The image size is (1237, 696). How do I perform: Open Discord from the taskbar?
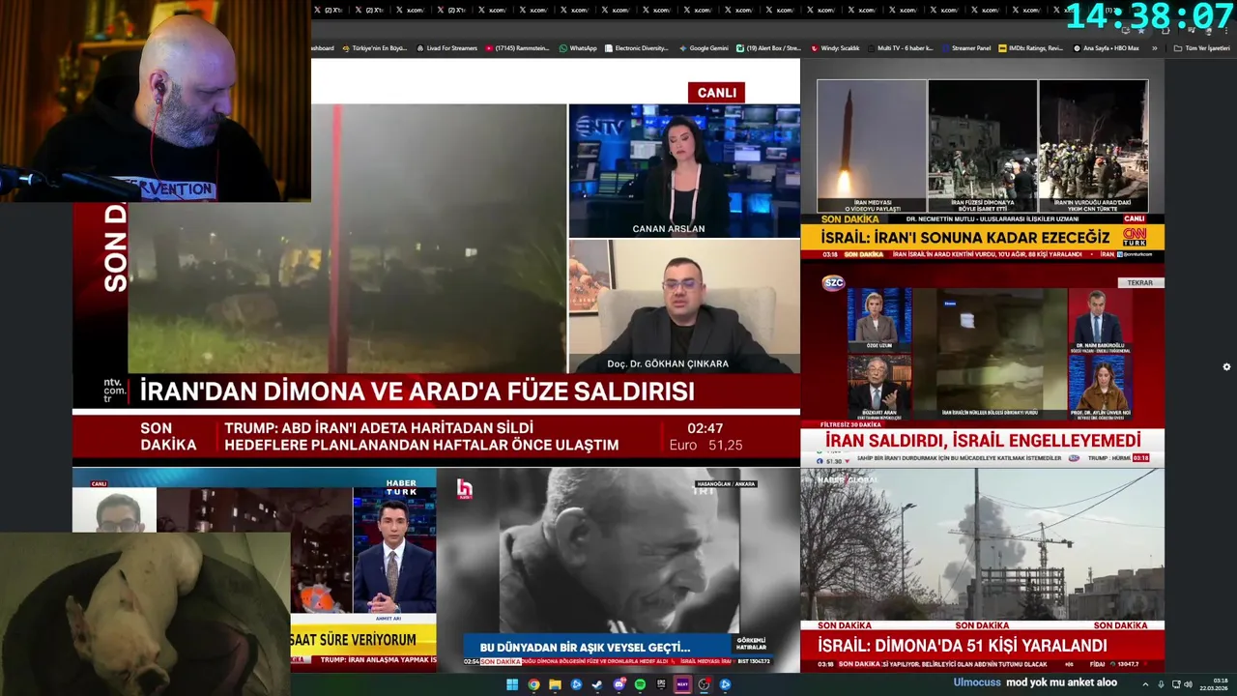click(x=619, y=684)
